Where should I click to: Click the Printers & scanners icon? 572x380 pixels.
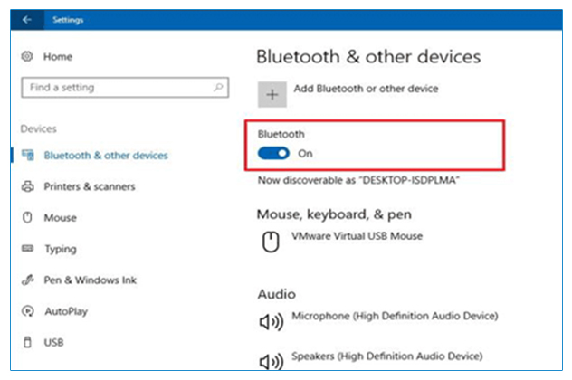point(28,186)
